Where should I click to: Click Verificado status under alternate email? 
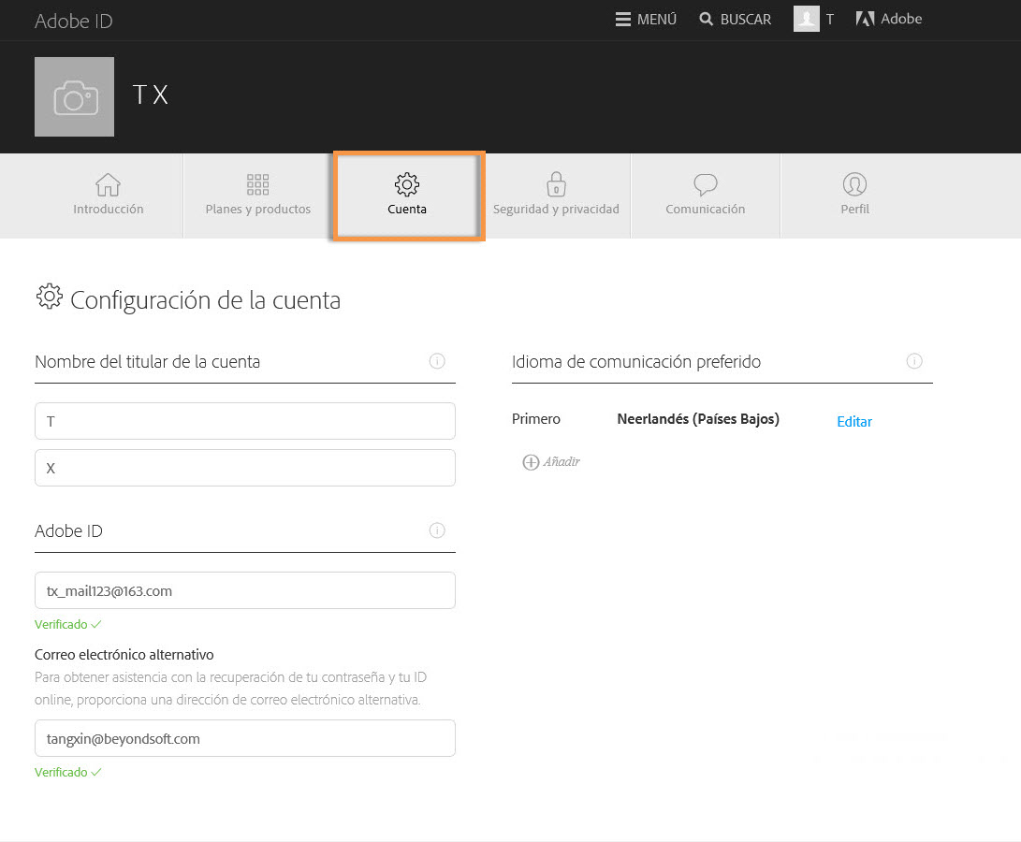point(67,773)
